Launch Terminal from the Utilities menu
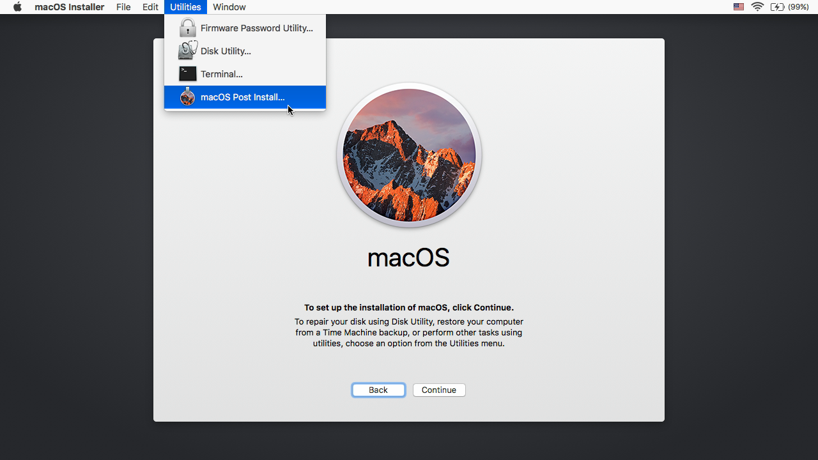The image size is (818, 460). [x=221, y=73]
